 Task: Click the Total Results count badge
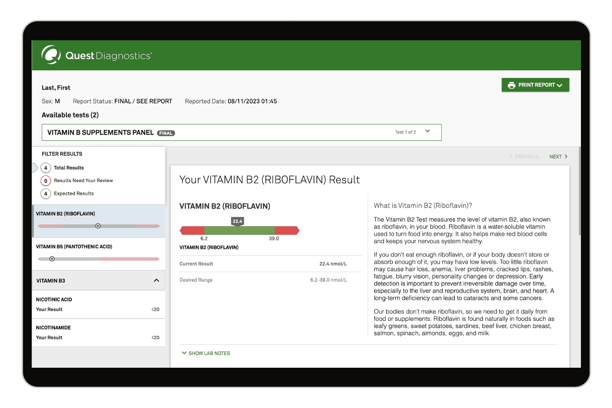46,167
